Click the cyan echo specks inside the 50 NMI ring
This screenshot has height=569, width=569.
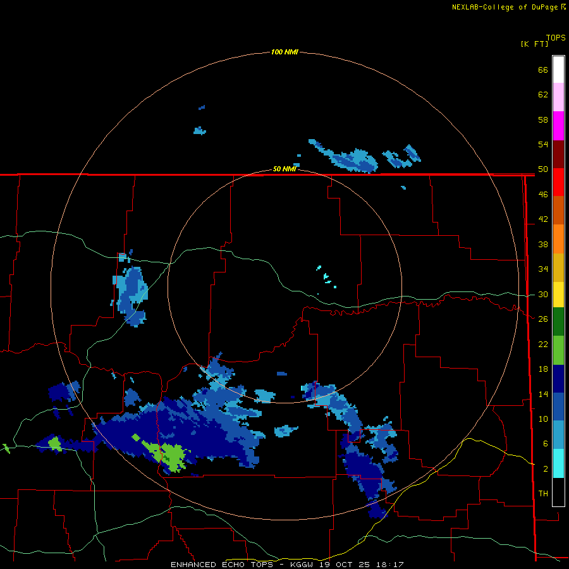(327, 278)
